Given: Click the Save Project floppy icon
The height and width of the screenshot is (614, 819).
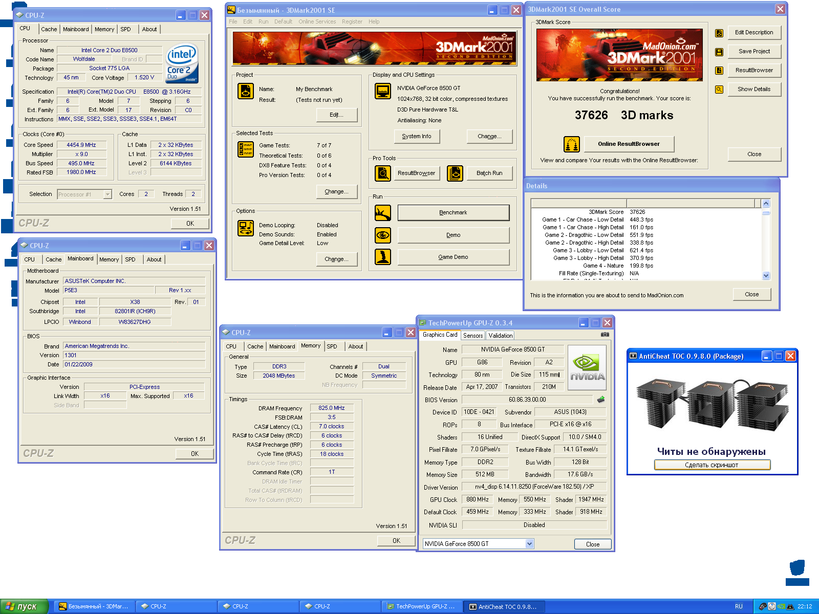Looking at the screenshot, I should (x=719, y=52).
